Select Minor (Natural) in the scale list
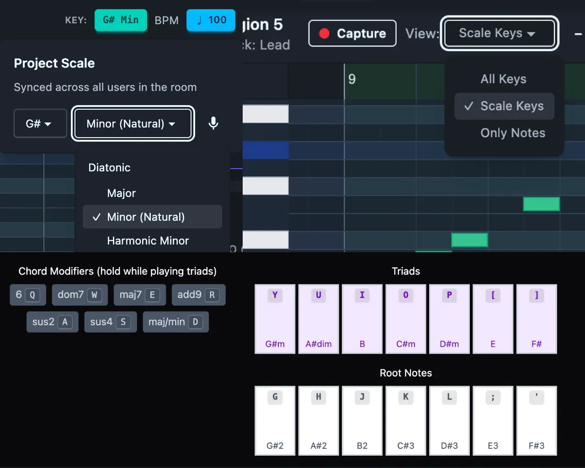Viewport: 585px width, 468px height. (x=152, y=217)
